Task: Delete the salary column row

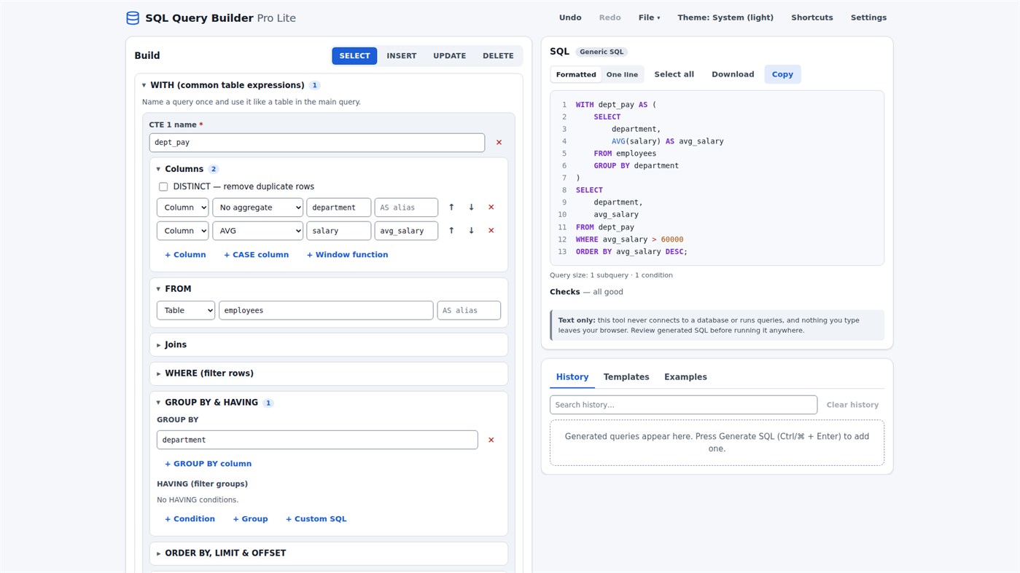Action: tap(491, 231)
